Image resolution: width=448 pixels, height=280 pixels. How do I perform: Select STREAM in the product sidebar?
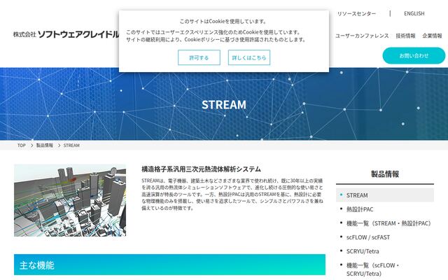click(x=385, y=195)
